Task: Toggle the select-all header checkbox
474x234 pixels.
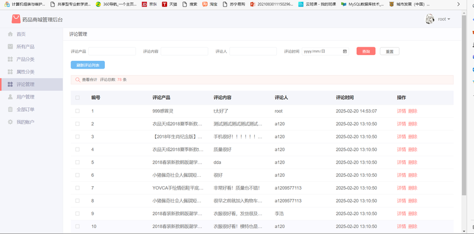Action: pos(78,97)
